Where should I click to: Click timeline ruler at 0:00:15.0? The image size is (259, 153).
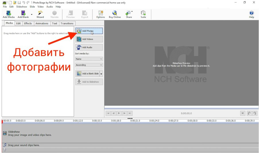click(97, 121)
